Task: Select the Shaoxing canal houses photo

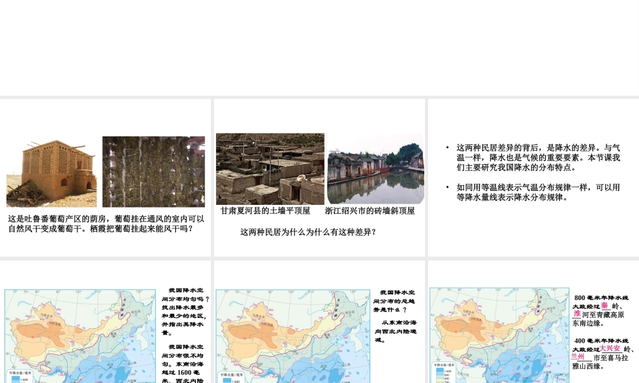Action: click(375, 169)
